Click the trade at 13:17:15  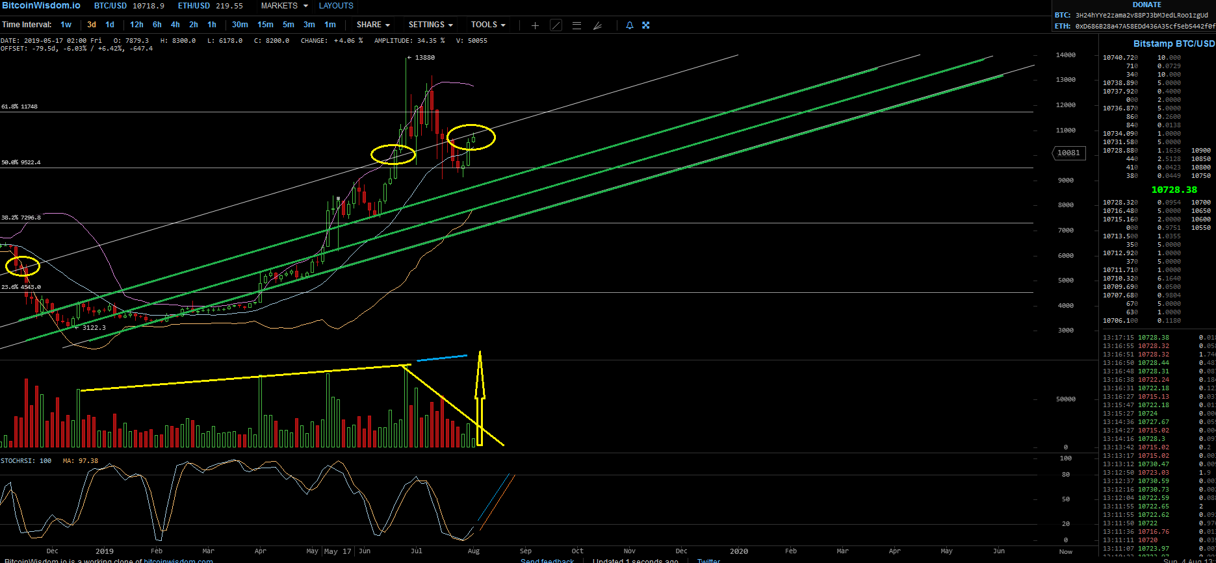point(1159,338)
